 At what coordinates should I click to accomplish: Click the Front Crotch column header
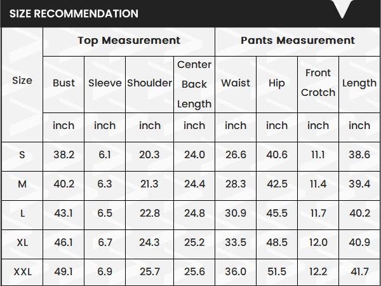(x=318, y=83)
